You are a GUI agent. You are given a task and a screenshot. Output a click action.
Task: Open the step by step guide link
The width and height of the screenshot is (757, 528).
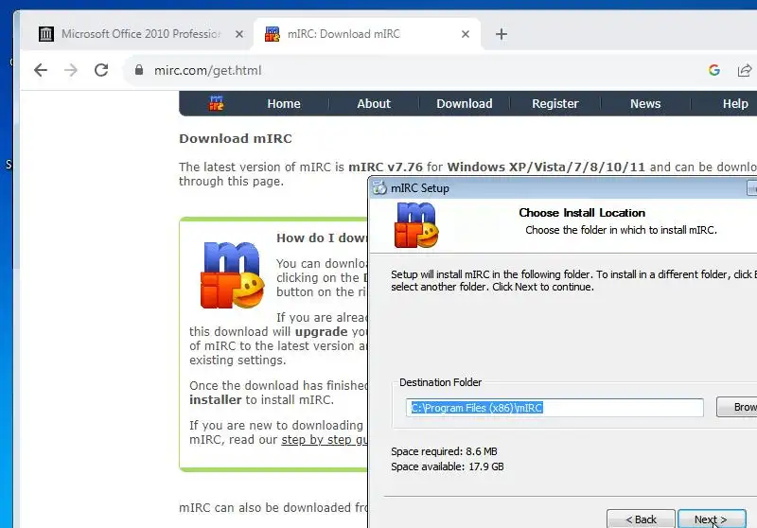pyautogui.click(x=325, y=440)
